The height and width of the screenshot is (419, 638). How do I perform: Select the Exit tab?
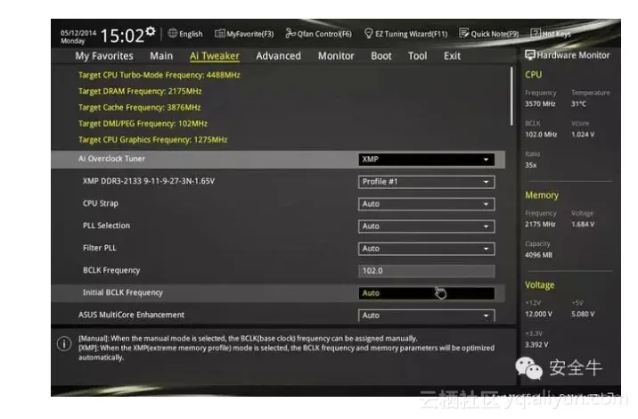[x=452, y=56]
